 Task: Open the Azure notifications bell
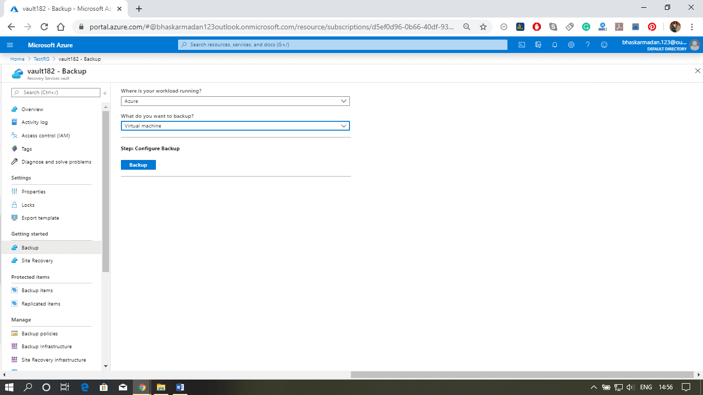click(554, 45)
